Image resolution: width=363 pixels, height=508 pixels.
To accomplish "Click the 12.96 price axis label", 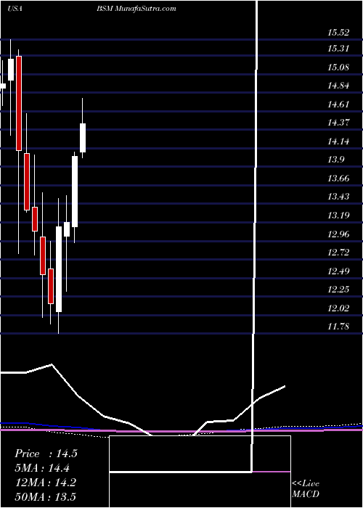I will [338, 234].
